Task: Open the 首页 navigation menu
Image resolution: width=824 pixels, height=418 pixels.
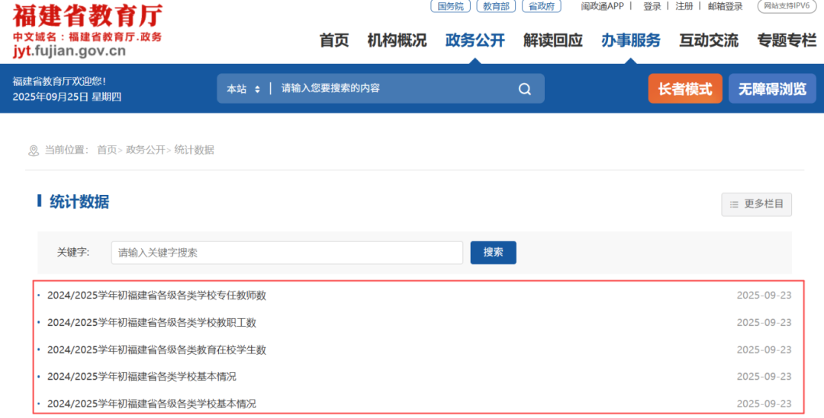Action: tap(333, 40)
